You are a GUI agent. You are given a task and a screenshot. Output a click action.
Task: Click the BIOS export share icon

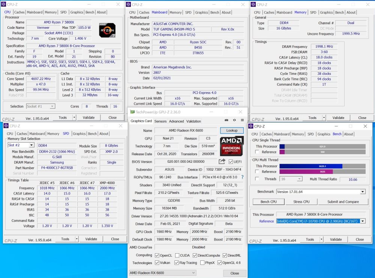[222, 162]
